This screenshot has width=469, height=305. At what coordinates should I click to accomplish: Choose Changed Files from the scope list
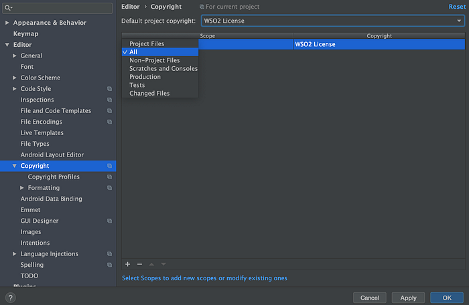pyautogui.click(x=149, y=94)
